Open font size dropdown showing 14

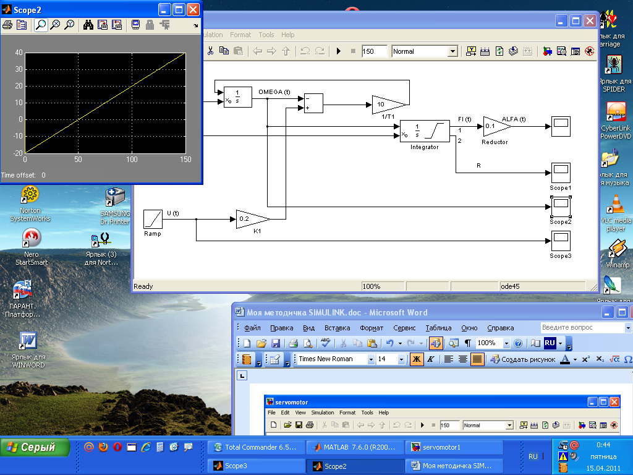[401, 359]
